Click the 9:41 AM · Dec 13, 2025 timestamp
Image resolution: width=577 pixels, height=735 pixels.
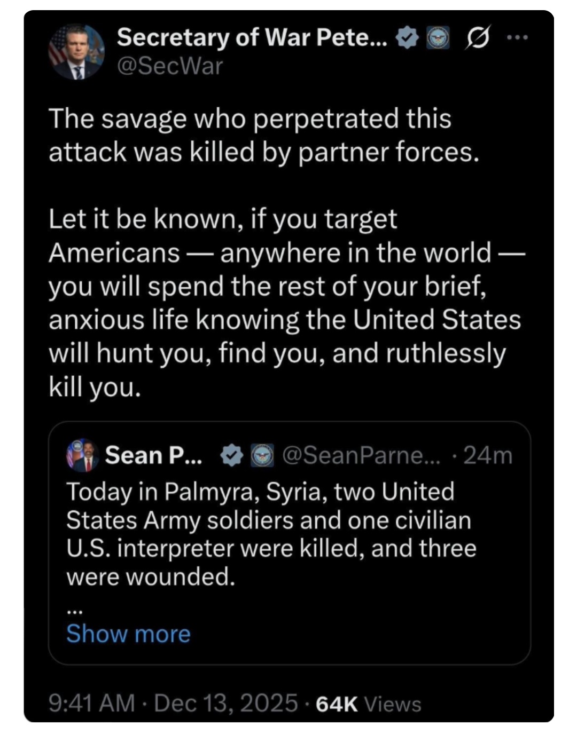click(173, 703)
